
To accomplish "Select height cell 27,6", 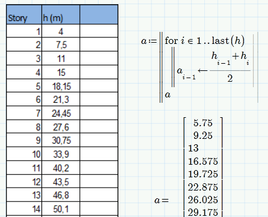I will point(61,127).
